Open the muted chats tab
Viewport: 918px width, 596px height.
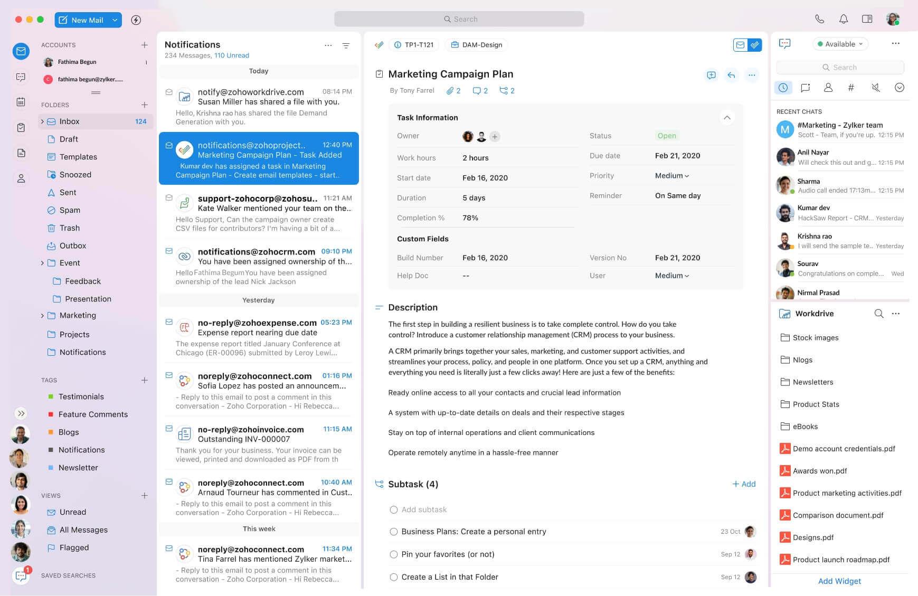(x=876, y=88)
